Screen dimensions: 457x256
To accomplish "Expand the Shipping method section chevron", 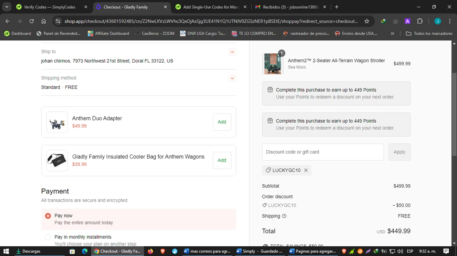I will click(x=232, y=78).
